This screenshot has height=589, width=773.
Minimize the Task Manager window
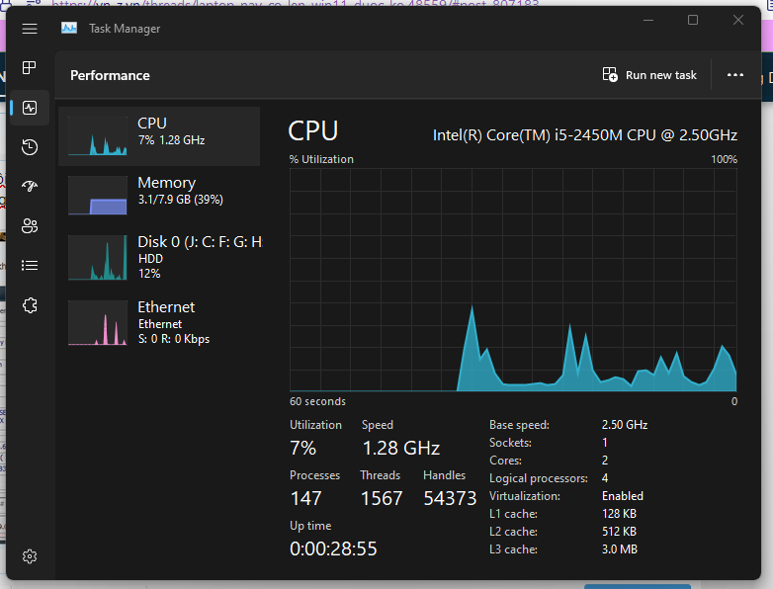(x=648, y=20)
